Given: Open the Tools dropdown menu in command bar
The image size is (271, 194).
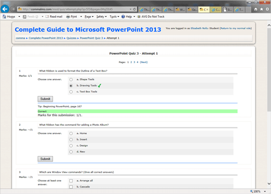Looking at the screenshot, I should 114,17.
